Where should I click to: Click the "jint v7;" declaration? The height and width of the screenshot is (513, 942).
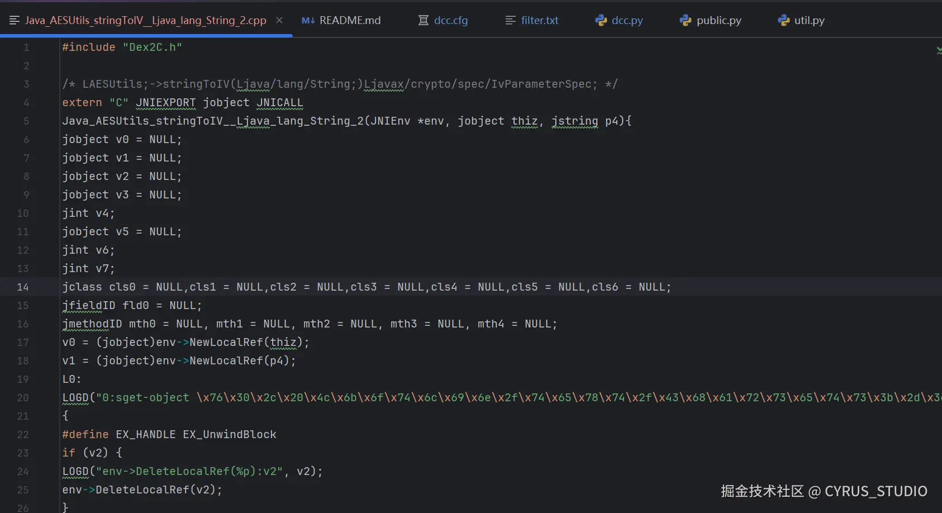point(89,269)
